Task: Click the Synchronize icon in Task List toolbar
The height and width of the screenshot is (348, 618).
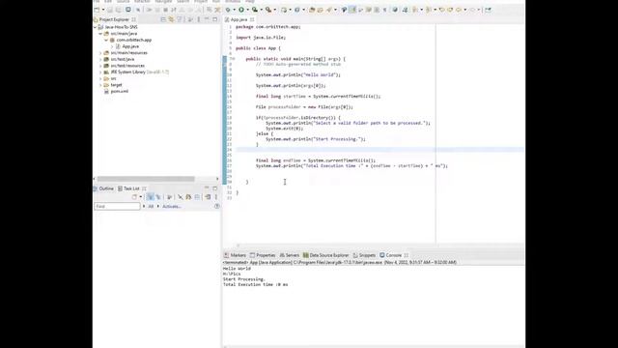Action: tap(188, 197)
